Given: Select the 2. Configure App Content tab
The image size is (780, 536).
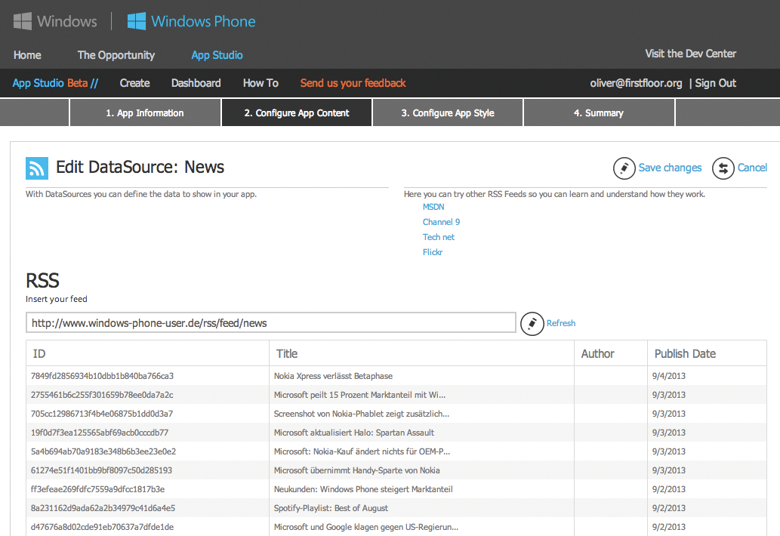Looking at the screenshot, I should pos(297,113).
